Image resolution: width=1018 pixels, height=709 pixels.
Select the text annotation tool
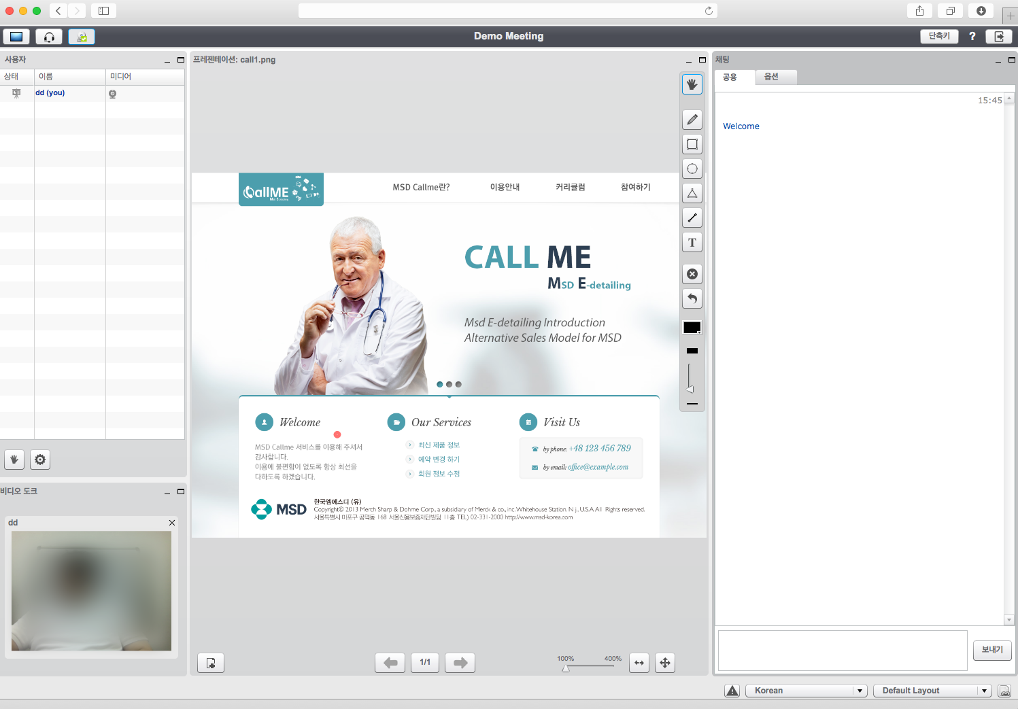[x=692, y=243]
